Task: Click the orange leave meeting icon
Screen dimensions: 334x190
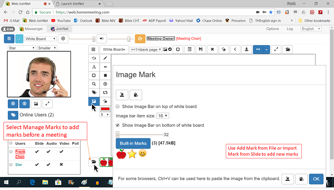Action: pyautogui.click(x=140, y=39)
